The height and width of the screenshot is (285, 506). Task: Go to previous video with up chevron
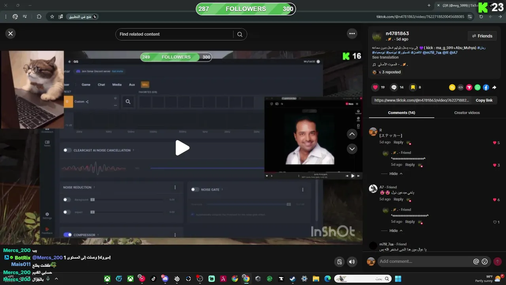point(352,134)
